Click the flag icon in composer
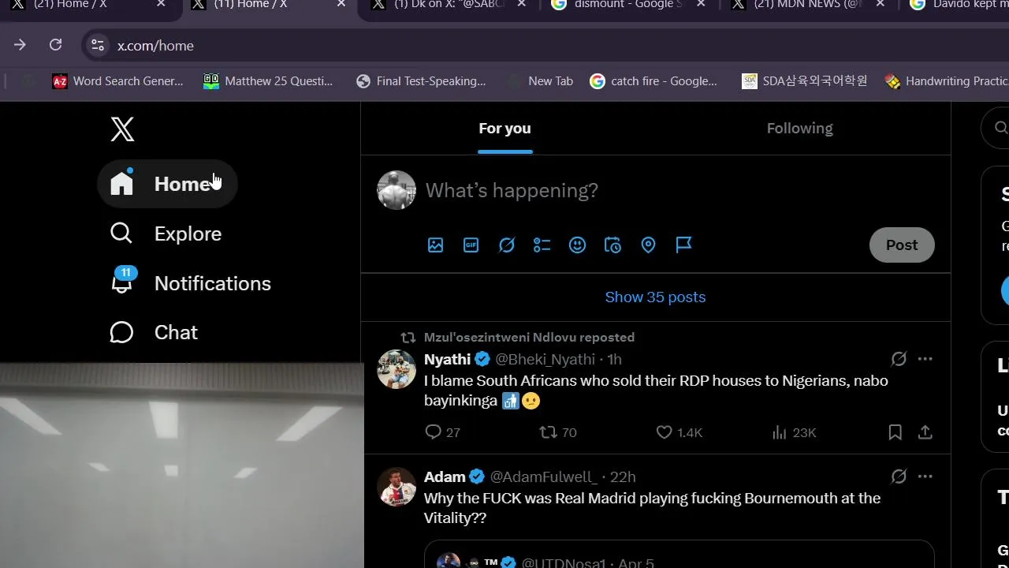The height and width of the screenshot is (568, 1009). click(684, 245)
